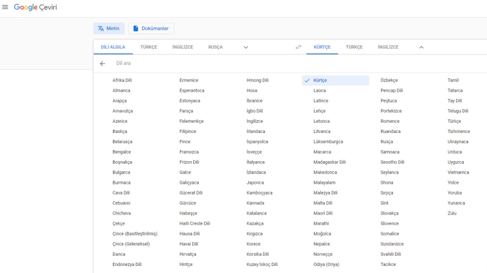Choose İNGİLİZCE as source language tab
This screenshot has height=273, width=487.
[x=183, y=47]
